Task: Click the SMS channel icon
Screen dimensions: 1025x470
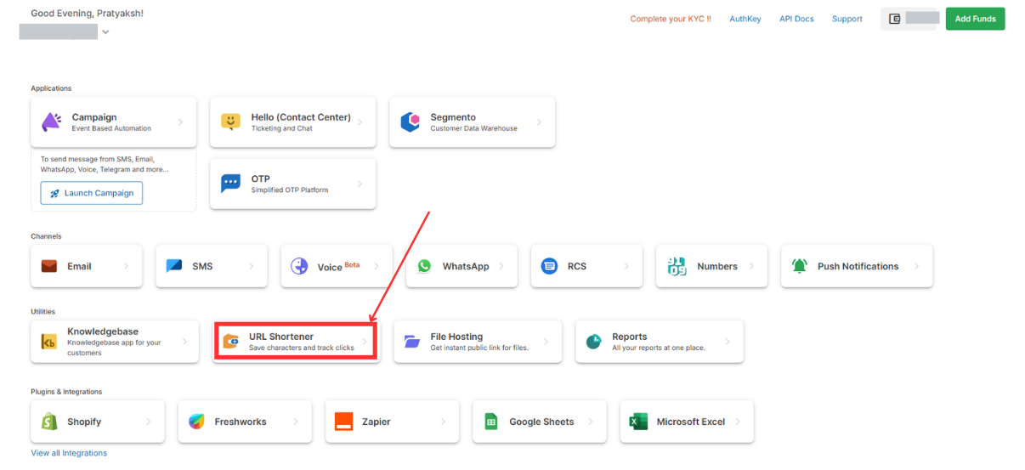Action: pyautogui.click(x=174, y=266)
